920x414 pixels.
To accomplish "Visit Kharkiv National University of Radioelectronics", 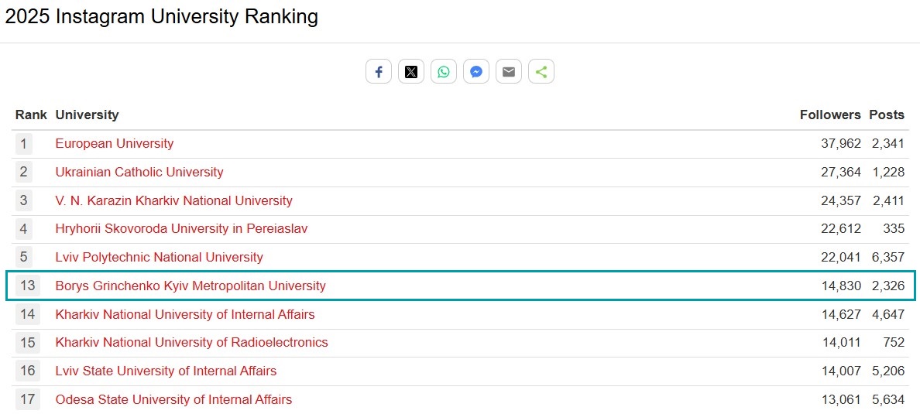I will [191, 342].
